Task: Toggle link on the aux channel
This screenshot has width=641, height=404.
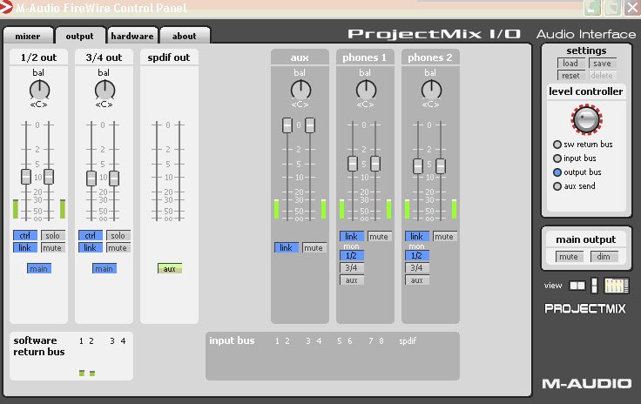Action: point(287,247)
